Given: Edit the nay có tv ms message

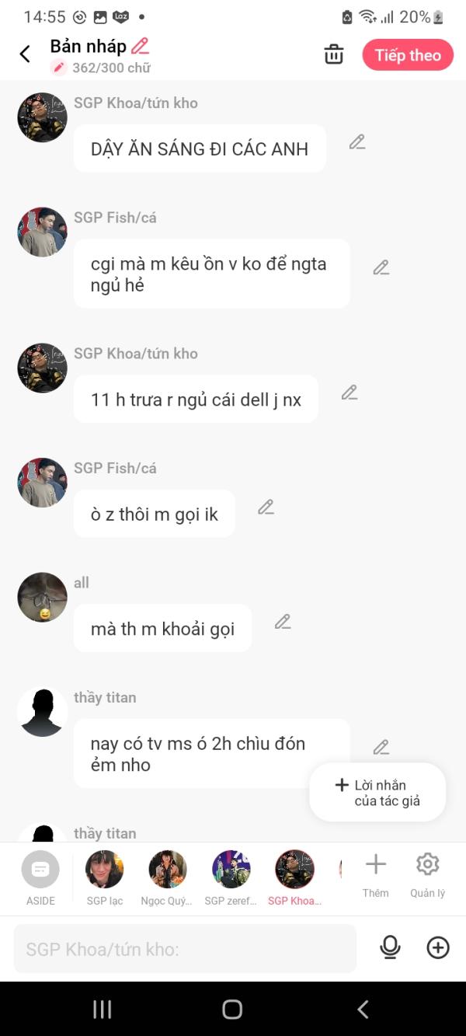Looking at the screenshot, I should [x=381, y=747].
